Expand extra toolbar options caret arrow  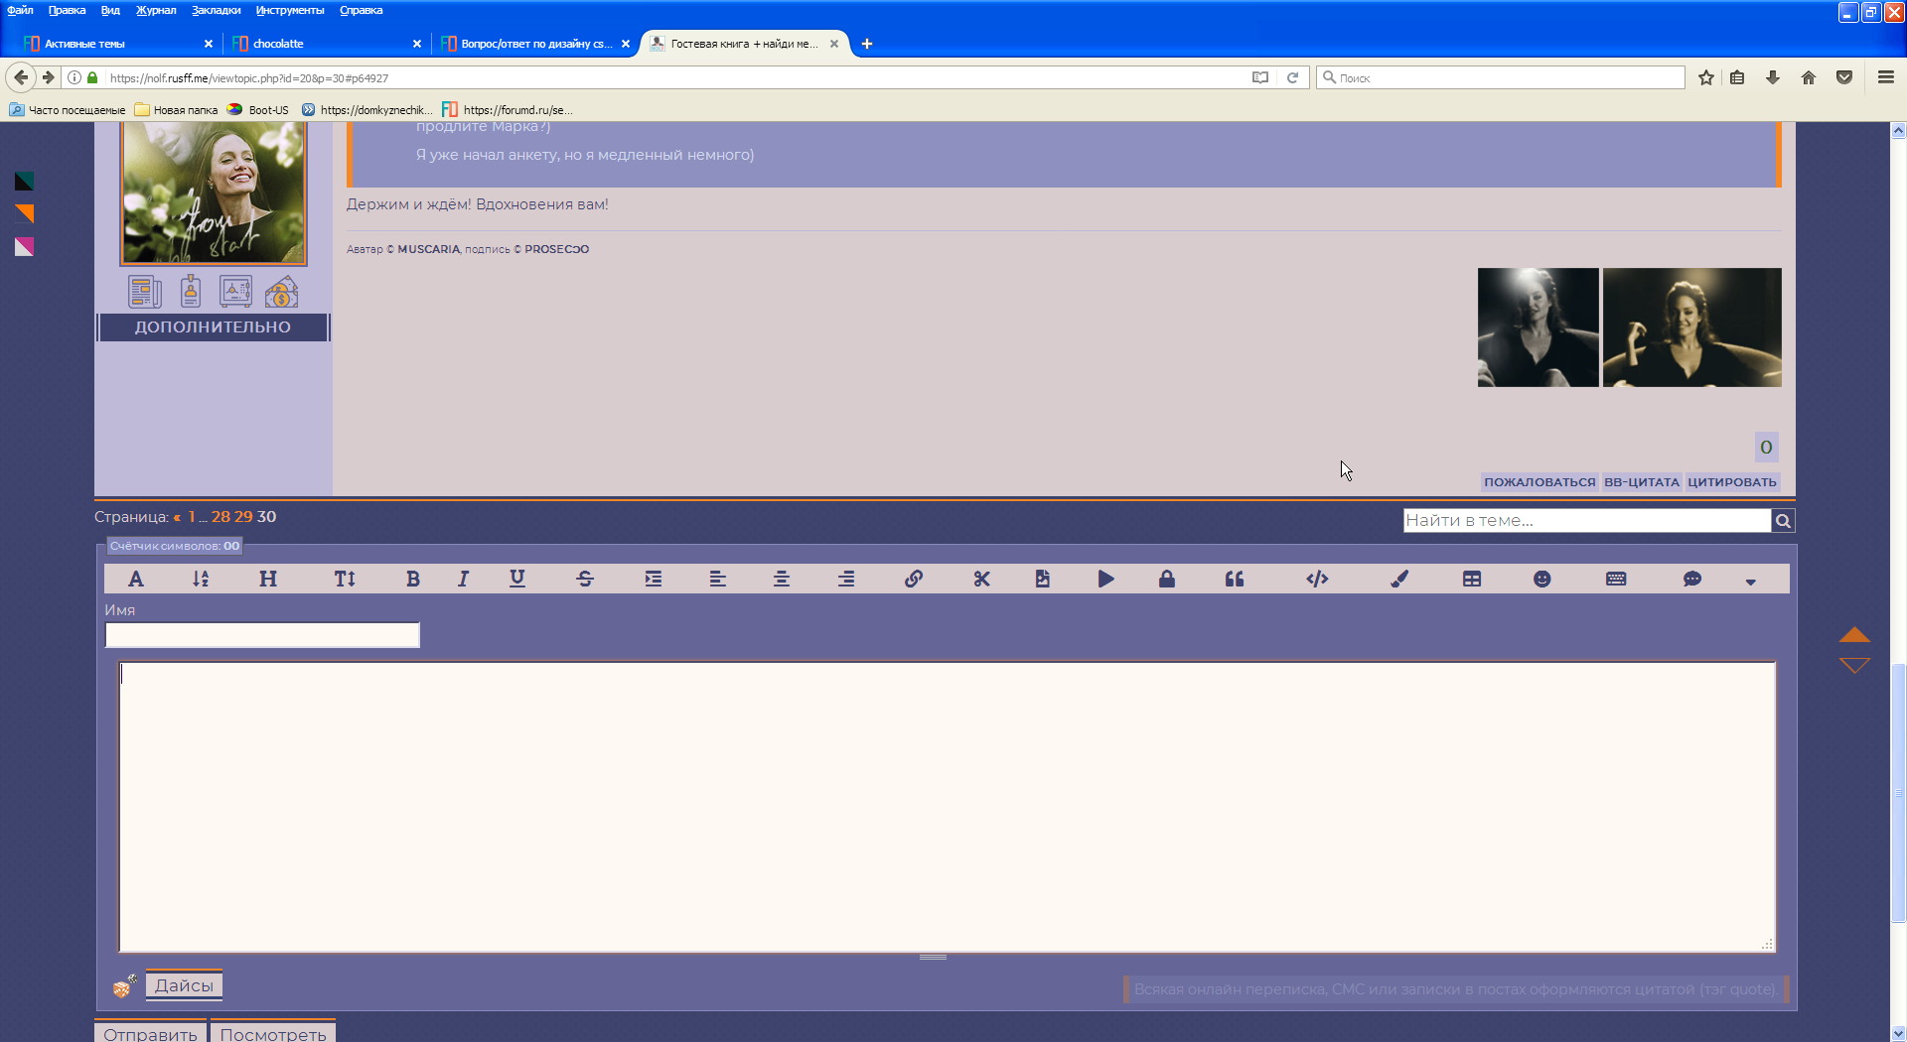(1750, 582)
